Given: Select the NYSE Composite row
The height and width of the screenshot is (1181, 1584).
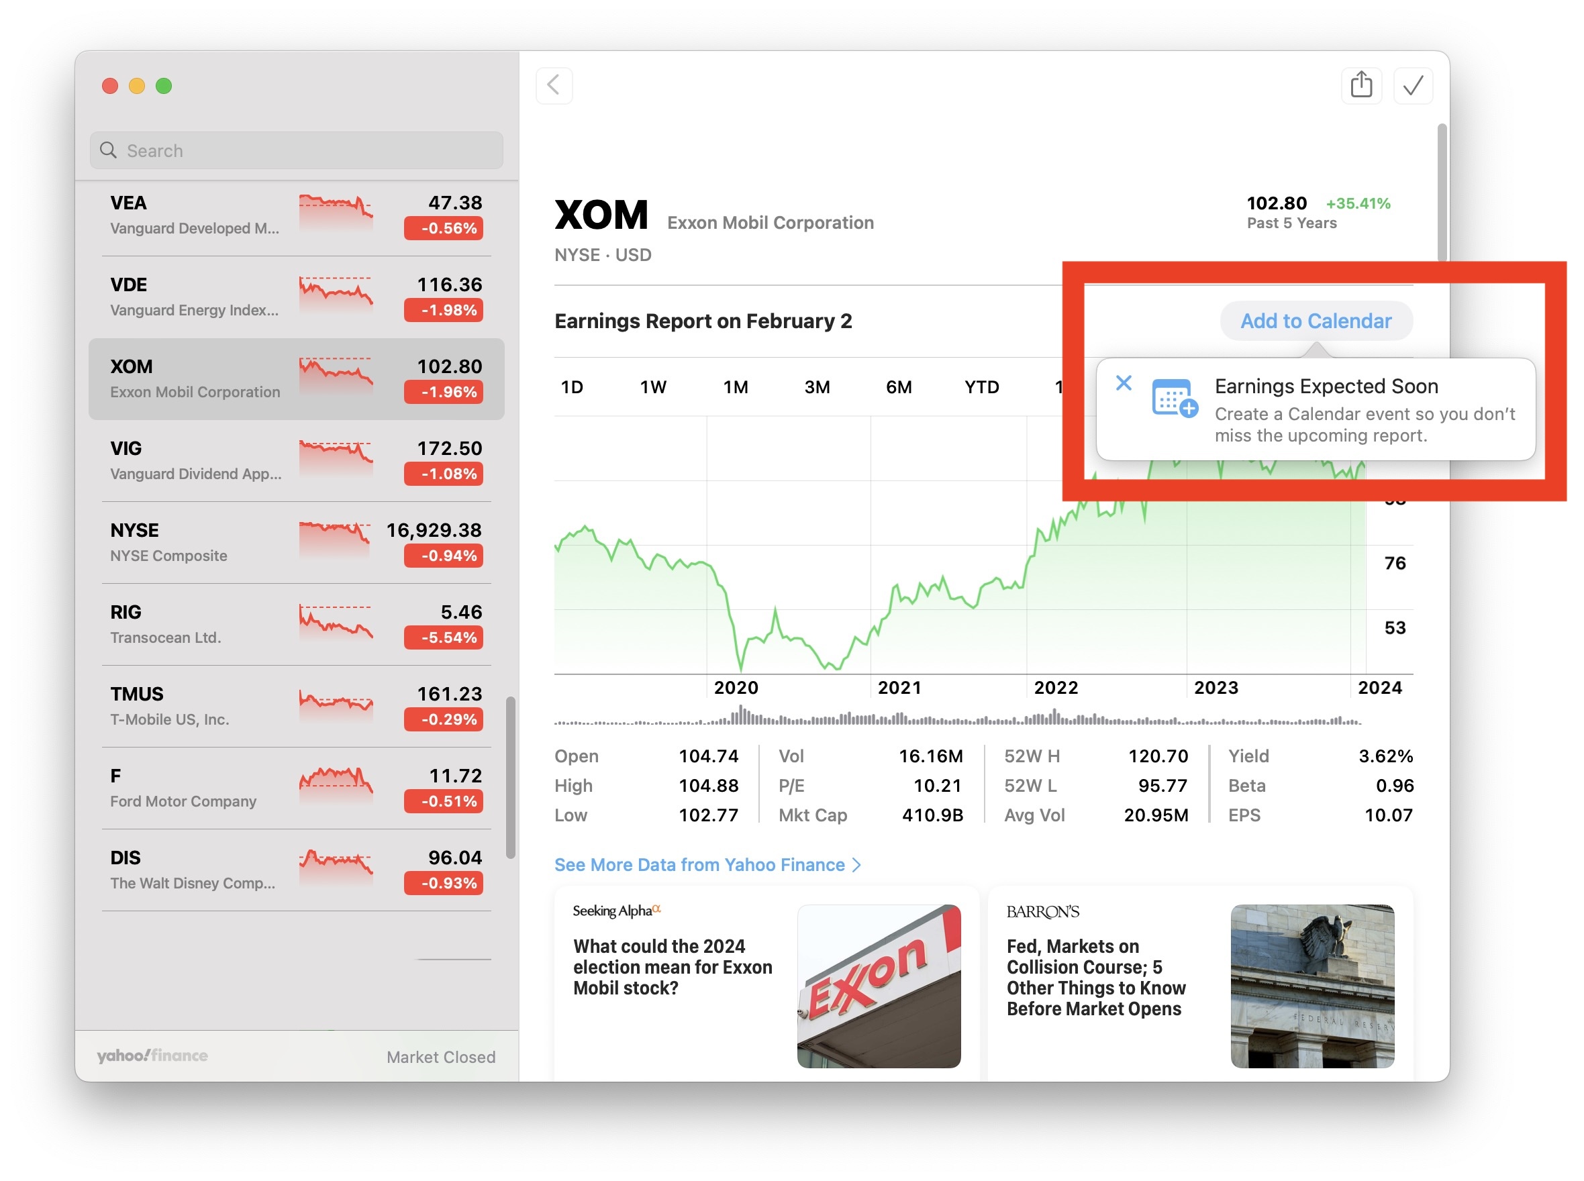Looking at the screenshot, I should 296,543.
